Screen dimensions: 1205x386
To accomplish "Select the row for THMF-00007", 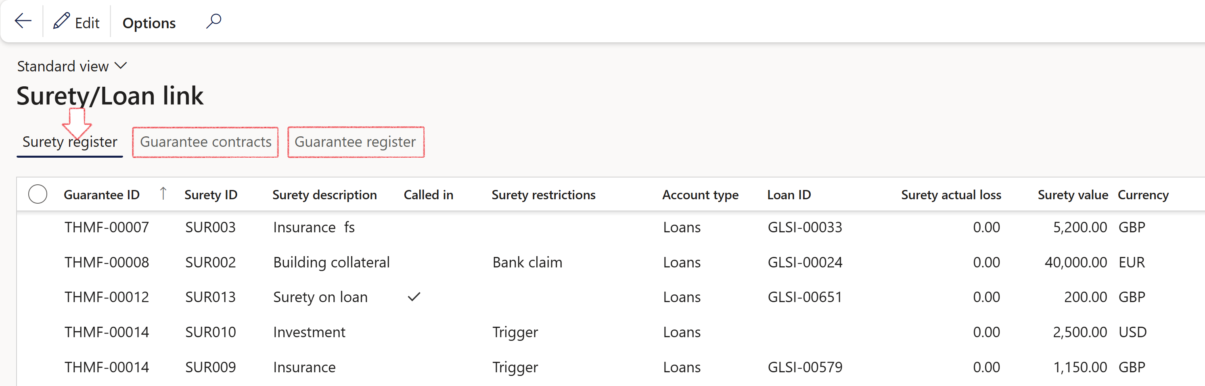I will (x=106, y=227).
